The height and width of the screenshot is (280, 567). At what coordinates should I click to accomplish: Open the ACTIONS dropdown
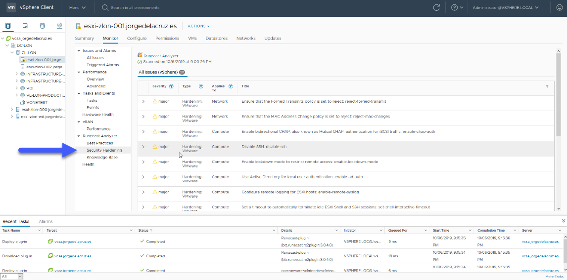pos(198,26)
